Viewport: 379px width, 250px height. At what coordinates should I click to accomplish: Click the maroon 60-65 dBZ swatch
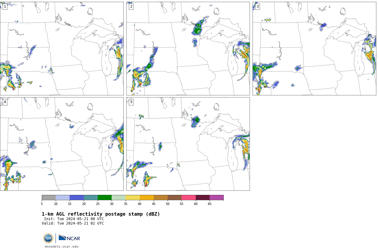(x=203, y=198)
